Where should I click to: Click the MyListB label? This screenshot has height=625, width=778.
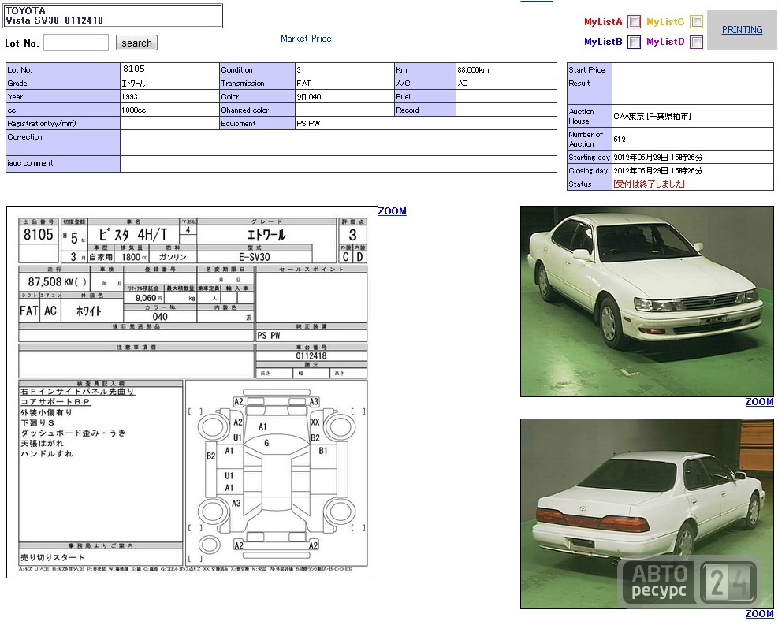[x=603, y=42]
